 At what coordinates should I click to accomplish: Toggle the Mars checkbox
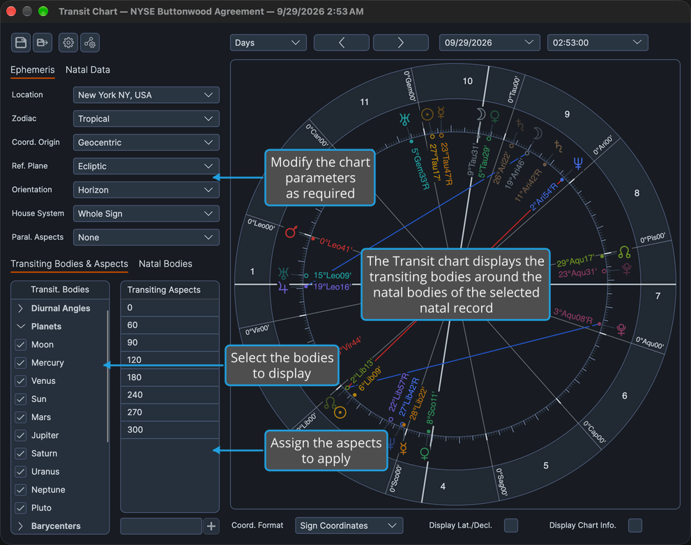(x=20, y=417)
